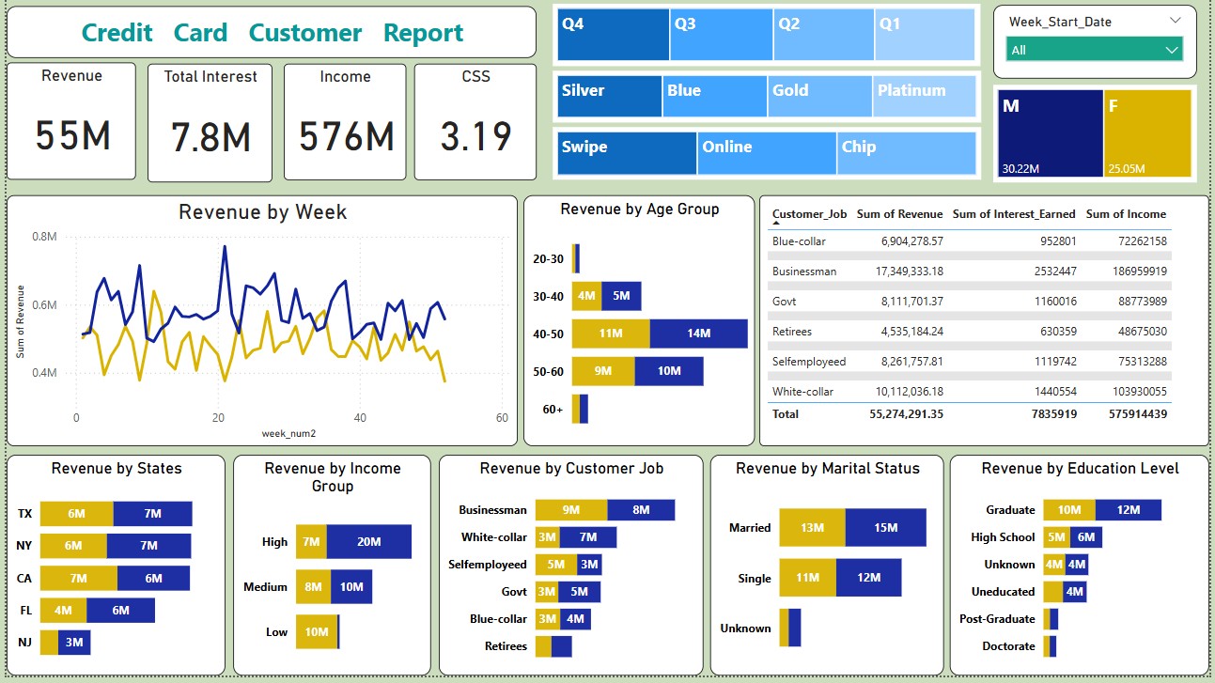Open the Week_Start_Date 'All' dropdown
The width and height of the screenshot is (1215, 683).
tap(1094, 50)
